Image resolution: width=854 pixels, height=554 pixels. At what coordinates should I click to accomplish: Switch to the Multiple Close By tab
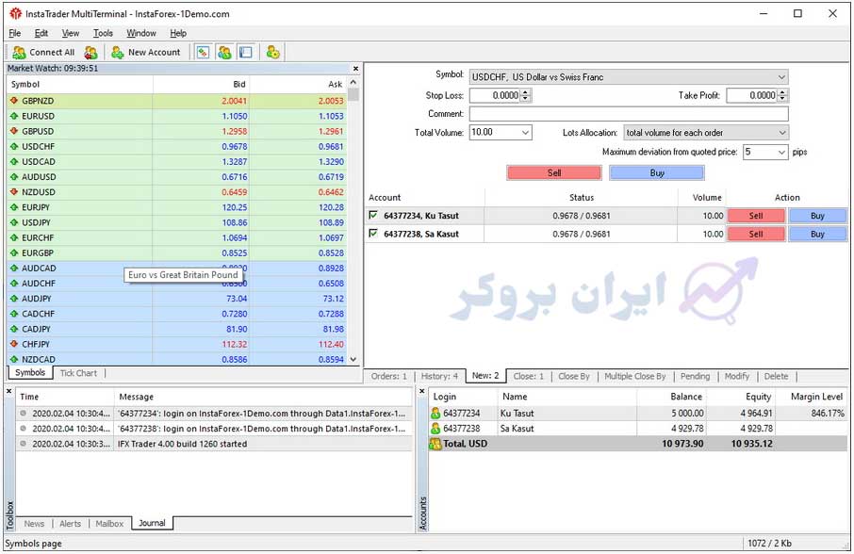635,376
